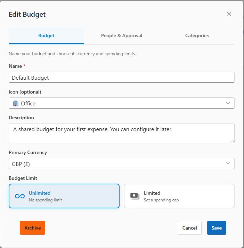Open the People & Approval tab
The height and width of the screenshot is (248, 244).
point(122,36)
